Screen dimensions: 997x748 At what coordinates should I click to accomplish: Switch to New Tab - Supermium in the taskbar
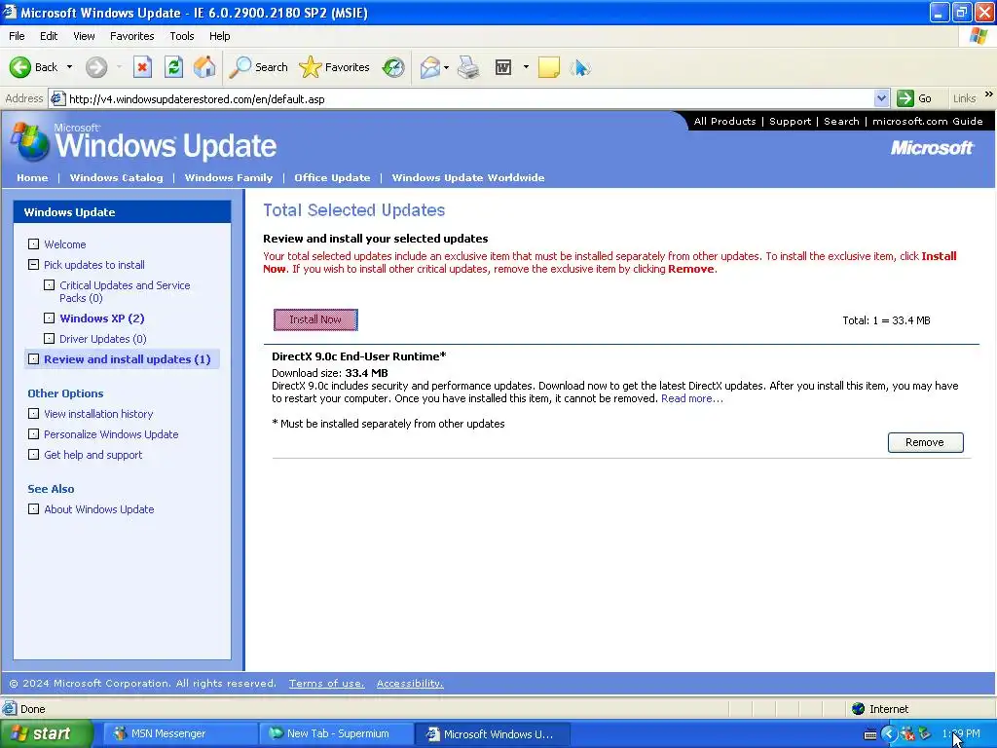(x=336, y=733)
